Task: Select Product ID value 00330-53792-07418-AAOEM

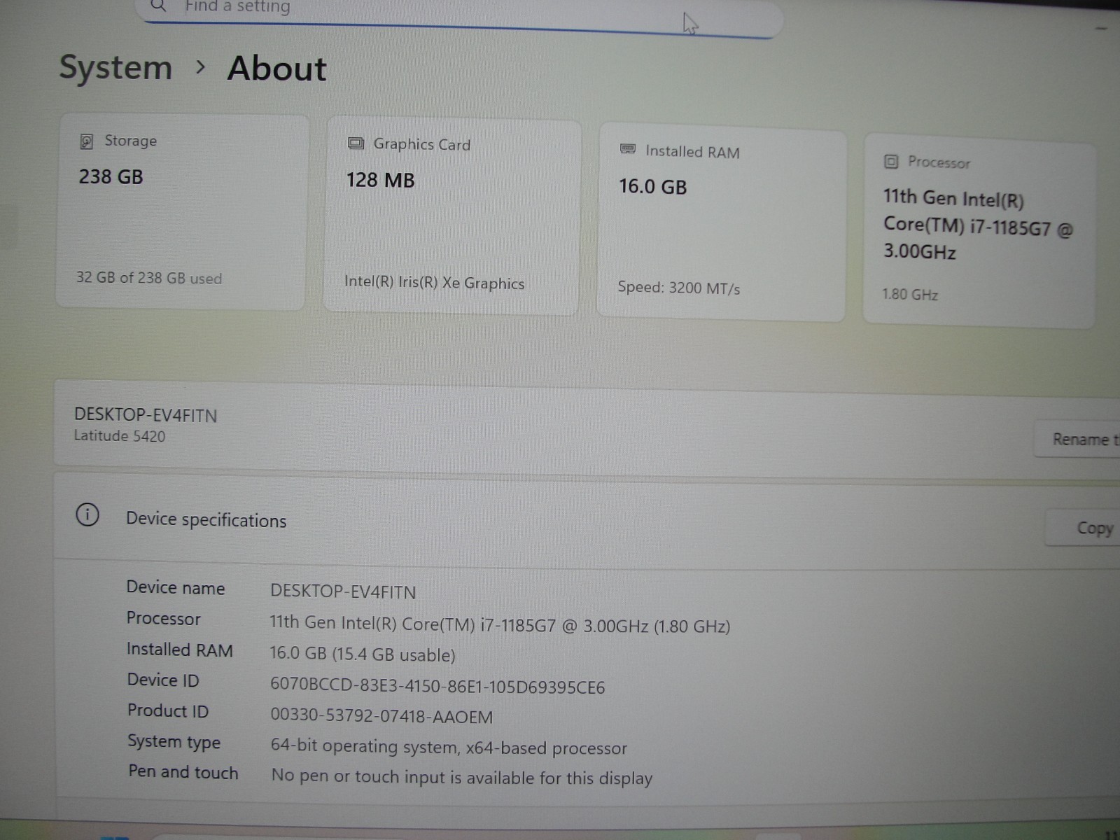Action: (381, 717)
